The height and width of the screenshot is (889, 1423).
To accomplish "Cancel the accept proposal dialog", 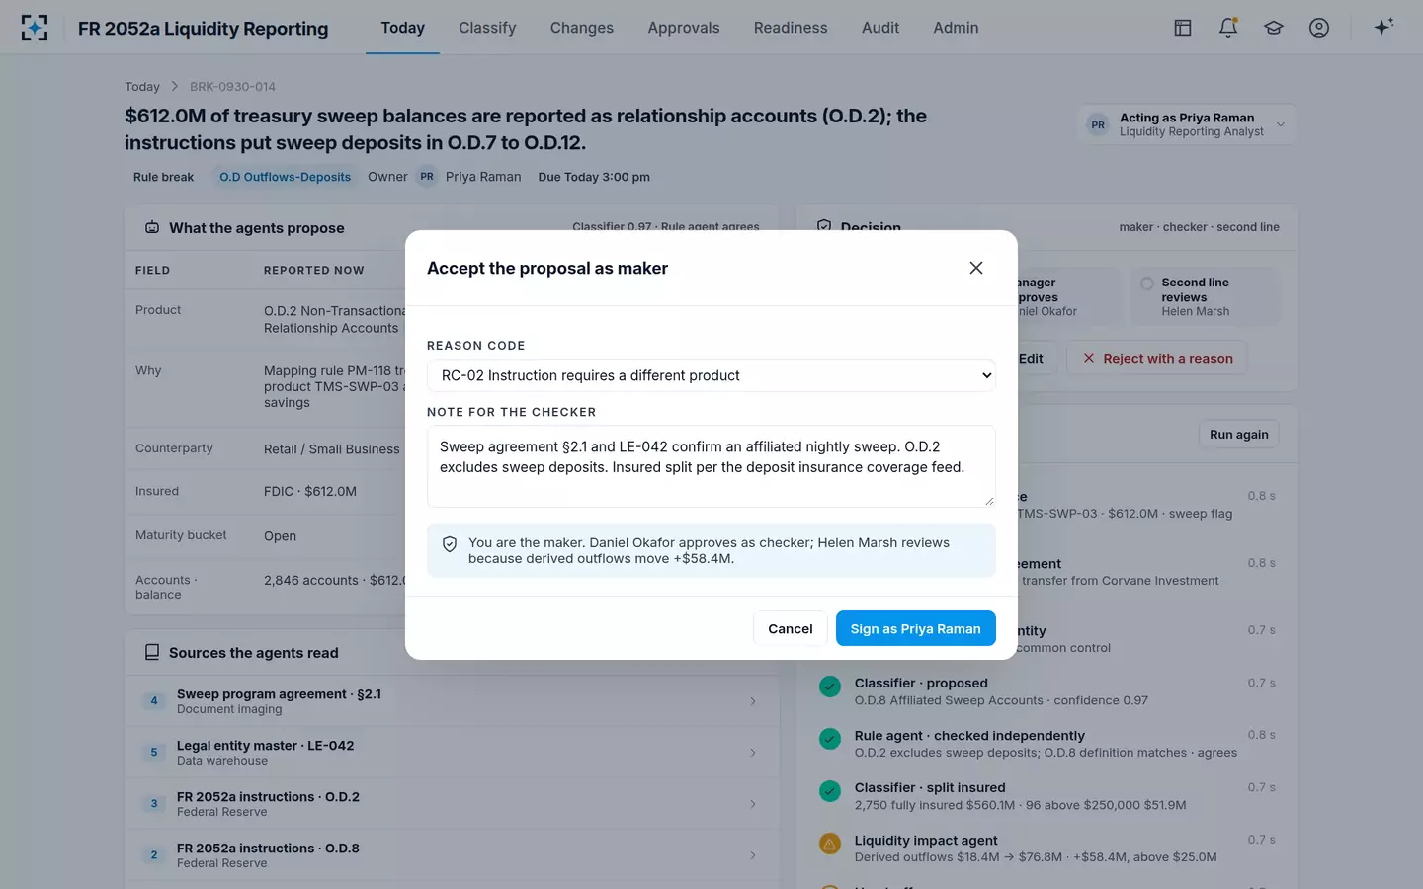I will point(791,628).
